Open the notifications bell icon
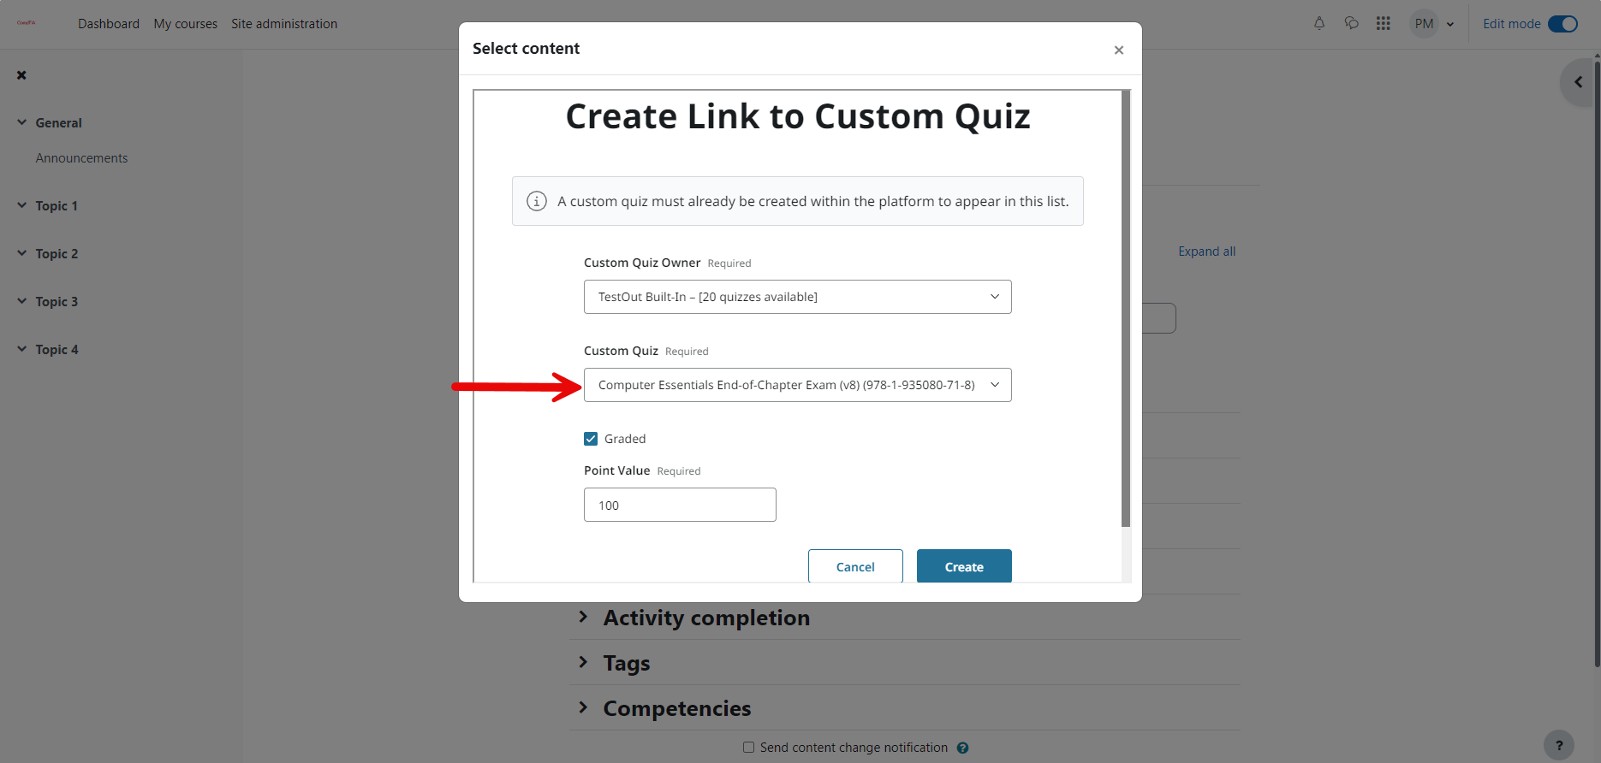Image resolution: width=1601 pixels, height=763 pixels. coord(1319,23)
